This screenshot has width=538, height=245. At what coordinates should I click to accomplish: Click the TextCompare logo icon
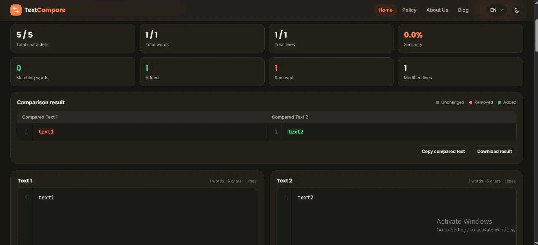[16, 10]
